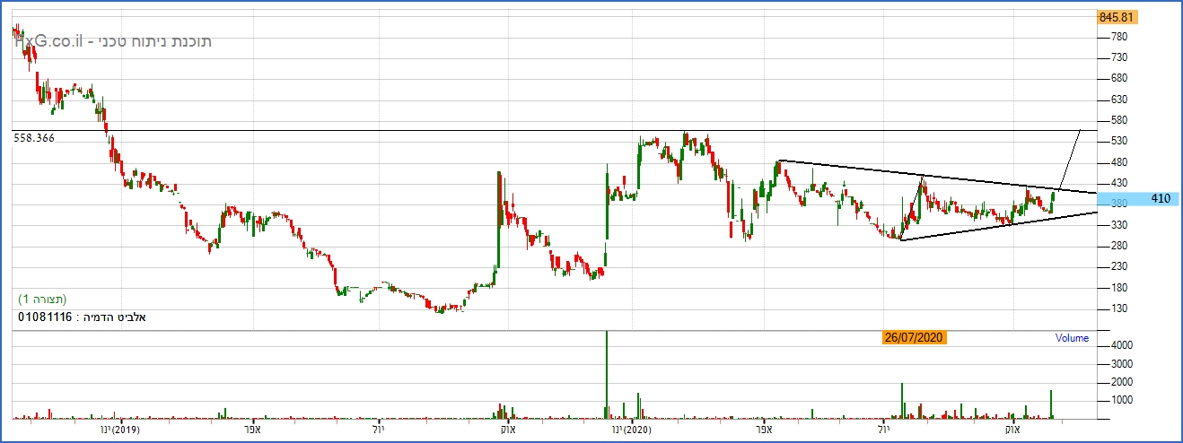The height and width of the screenshot is (443, 1183).
Task: Click the 558.366 resistance level label
Action: click(34, 138)
